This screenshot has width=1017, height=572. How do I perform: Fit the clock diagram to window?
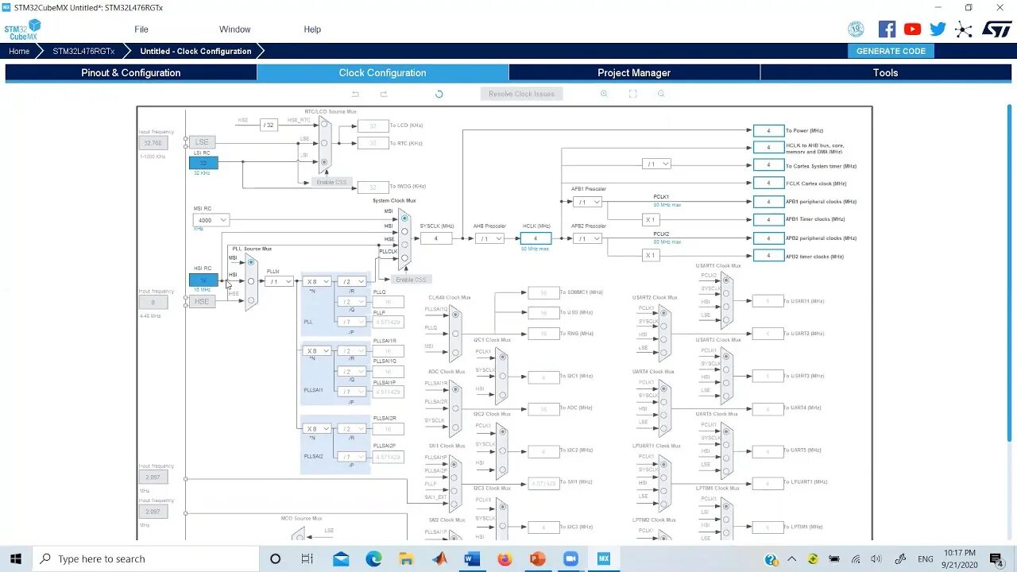click(632, 94)
